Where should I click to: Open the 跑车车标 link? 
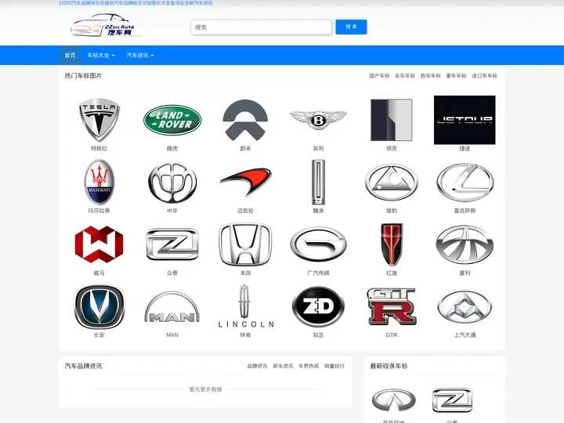tap(431, 76)
